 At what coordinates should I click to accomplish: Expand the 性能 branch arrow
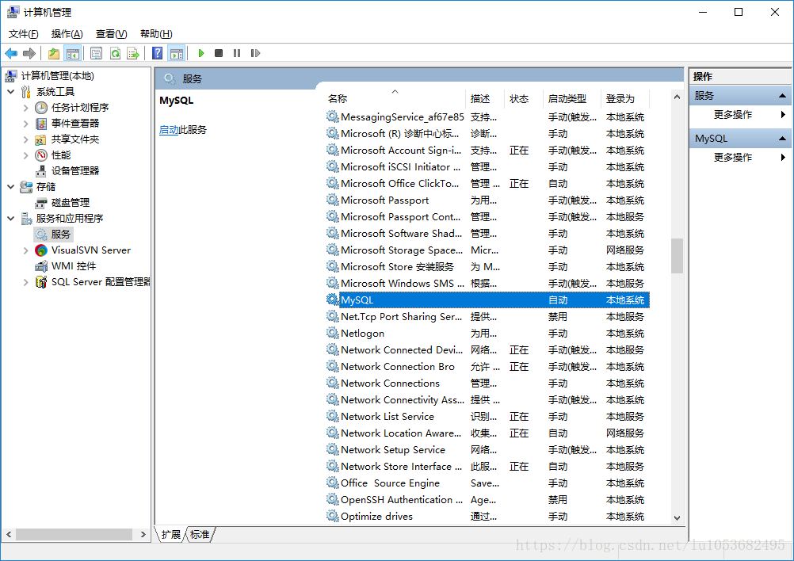(26, 155)
